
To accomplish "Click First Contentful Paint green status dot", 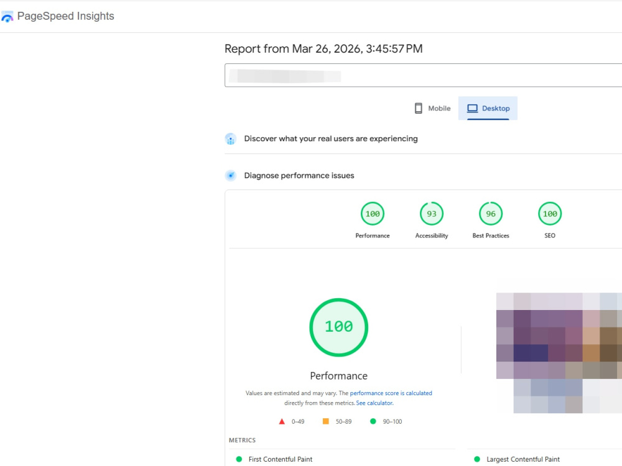I will [x=239, y=459].
